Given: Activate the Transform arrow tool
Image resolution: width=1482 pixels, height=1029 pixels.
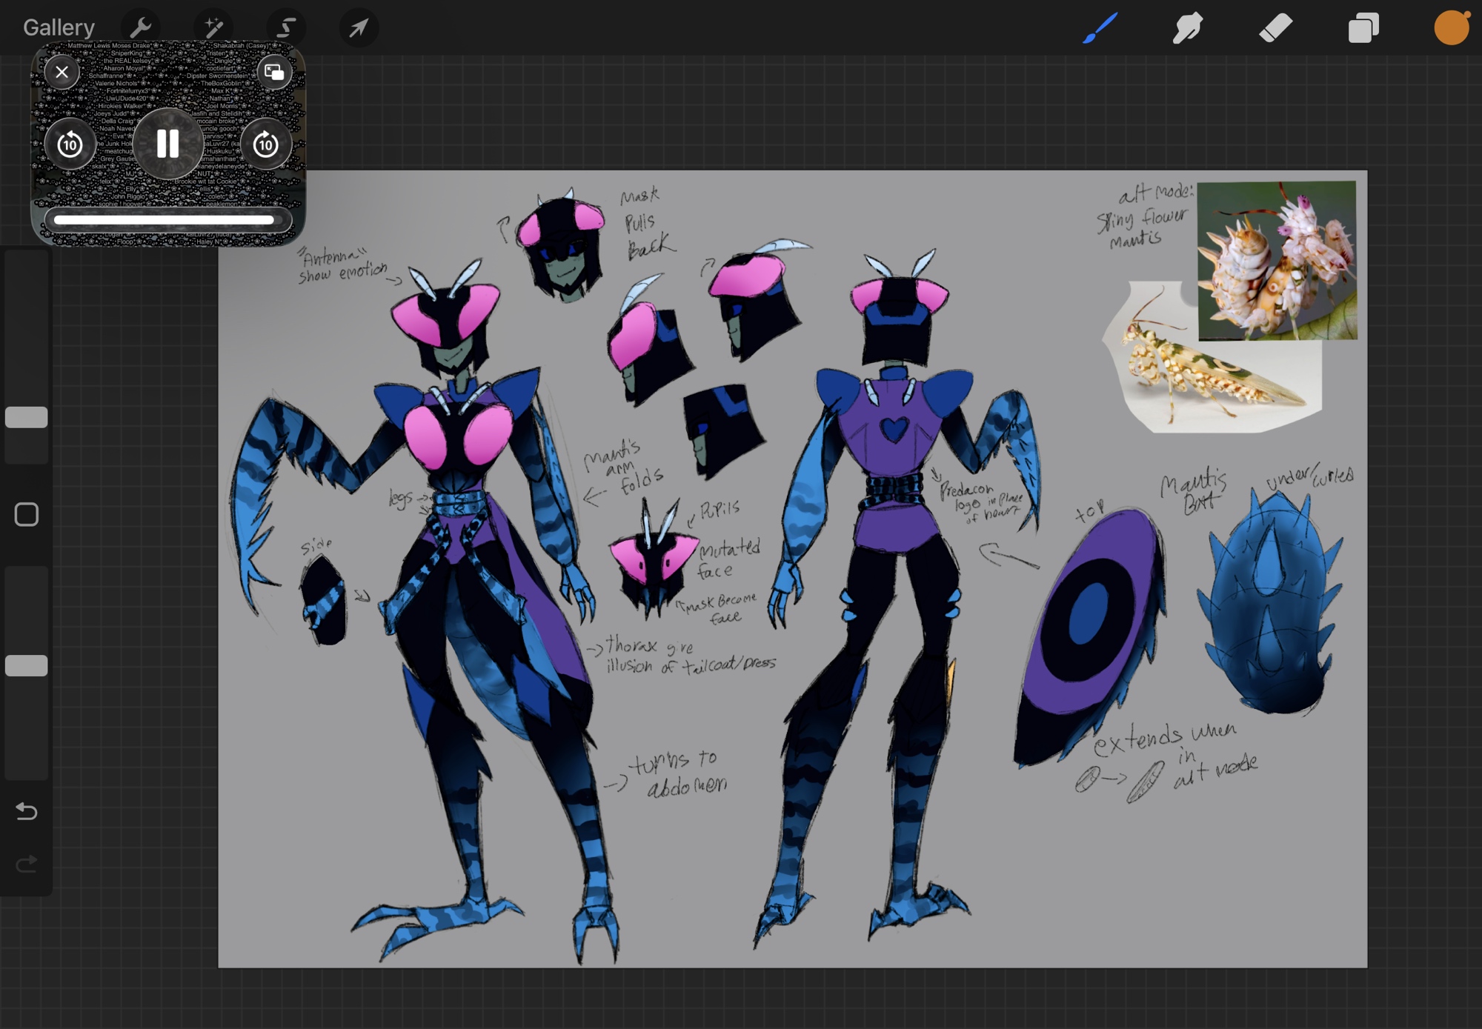Looking at the screenshot, I should tap(359, 27).
